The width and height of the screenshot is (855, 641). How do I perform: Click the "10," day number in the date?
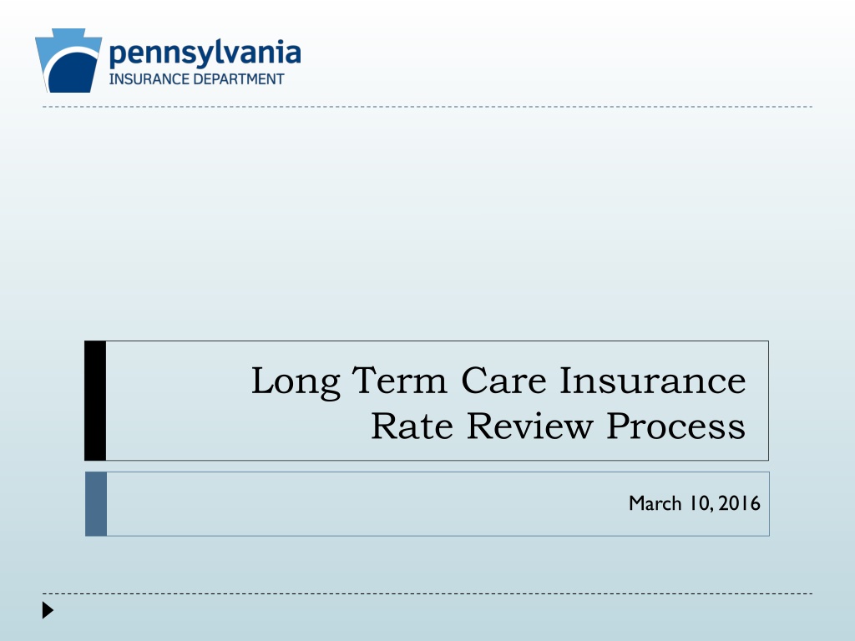(x=701, y=503)
